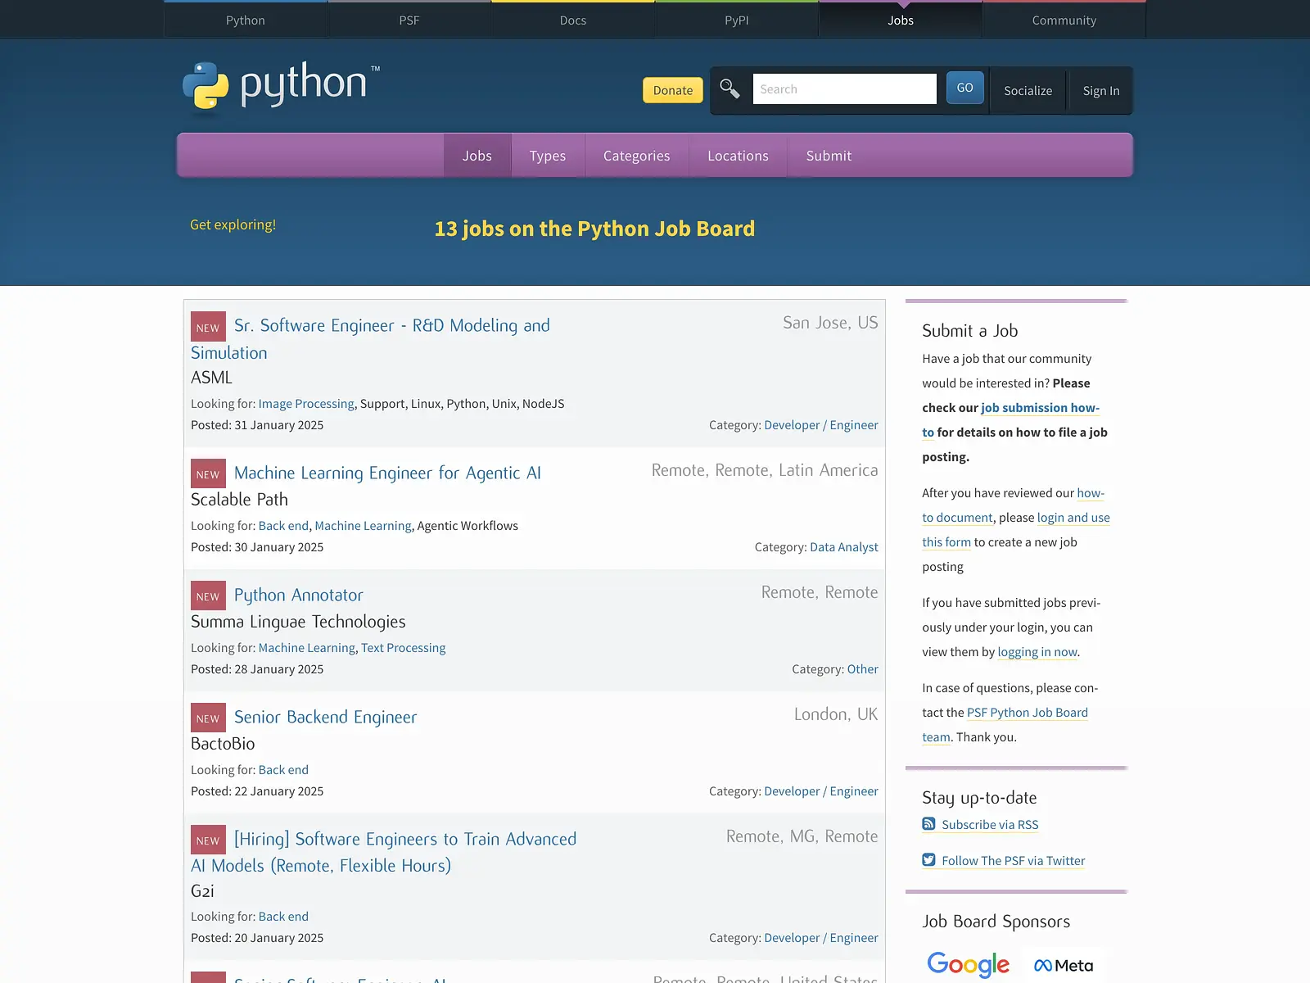Viewport: 1310px width, 983px height.
Task: Click Subscribe via RSS
Action: click(x=990, y=824)
